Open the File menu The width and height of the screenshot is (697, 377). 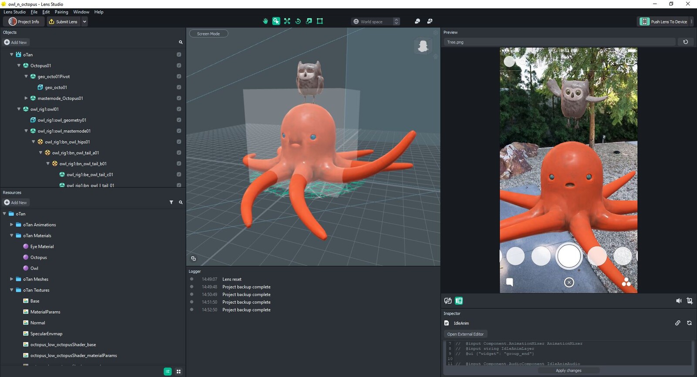click(34, 12)
